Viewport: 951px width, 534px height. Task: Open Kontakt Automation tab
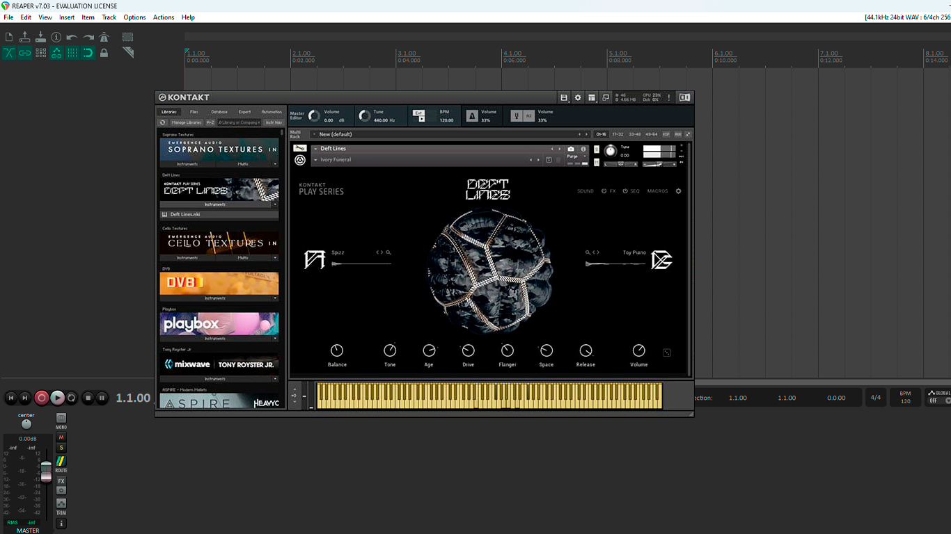click(272, 111)
